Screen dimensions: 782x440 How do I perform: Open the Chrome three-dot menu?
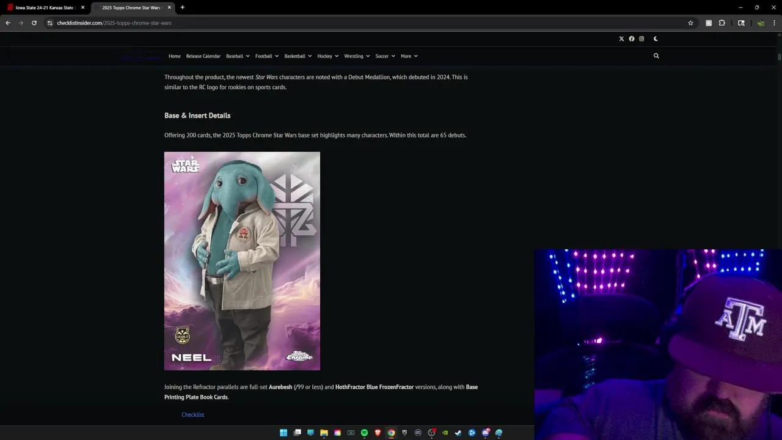click(774, 23)
